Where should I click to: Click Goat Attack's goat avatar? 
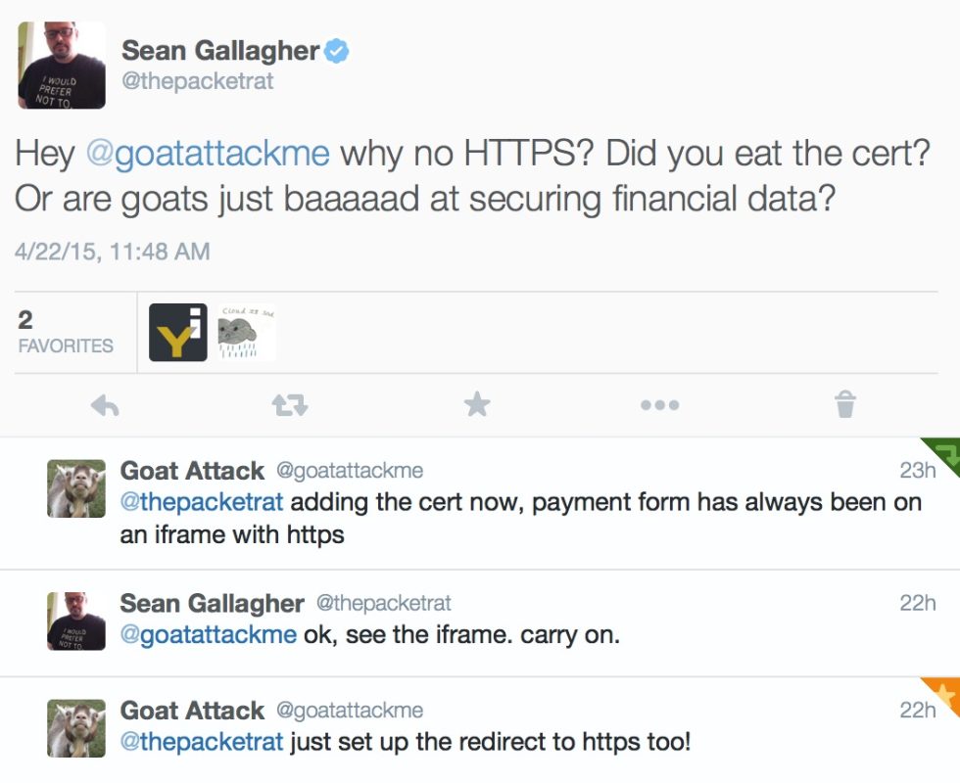click(75, 487)
